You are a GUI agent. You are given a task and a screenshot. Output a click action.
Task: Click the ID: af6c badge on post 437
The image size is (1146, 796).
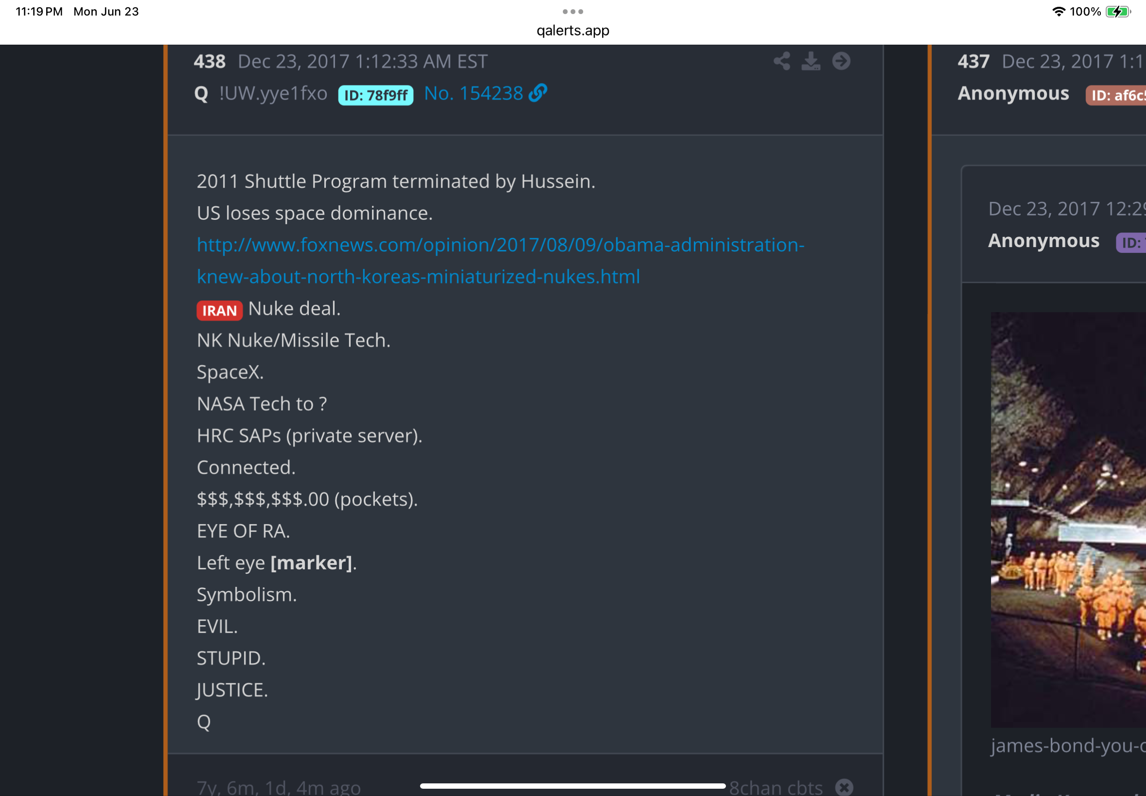[x=1116, y=95]
